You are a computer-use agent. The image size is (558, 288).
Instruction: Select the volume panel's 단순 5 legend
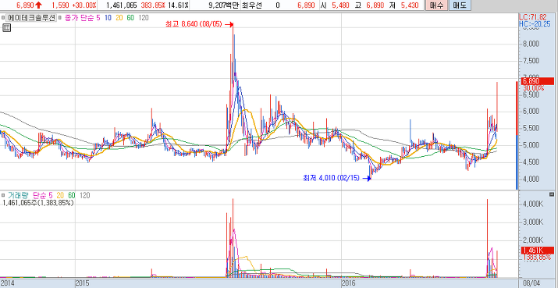coord(43,195)
